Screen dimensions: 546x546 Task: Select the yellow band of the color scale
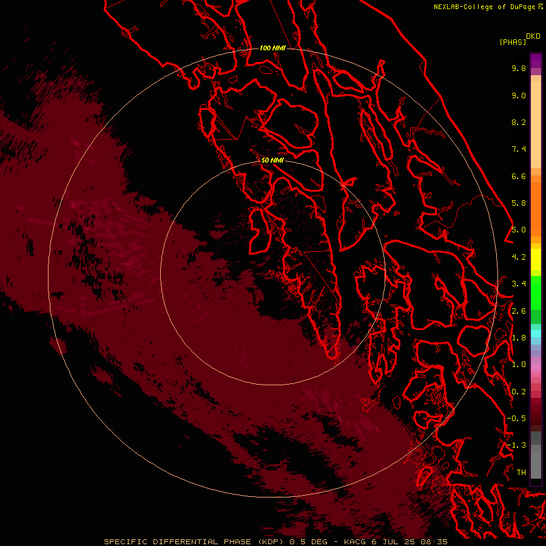[536, 260]
